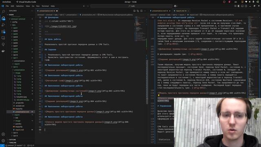Open the Terminal menu
The image size is (261, 147).
click(45, 6)
